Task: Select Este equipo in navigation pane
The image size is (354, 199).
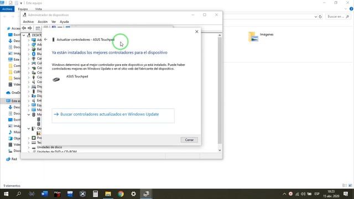Action: tap(13, 101)
